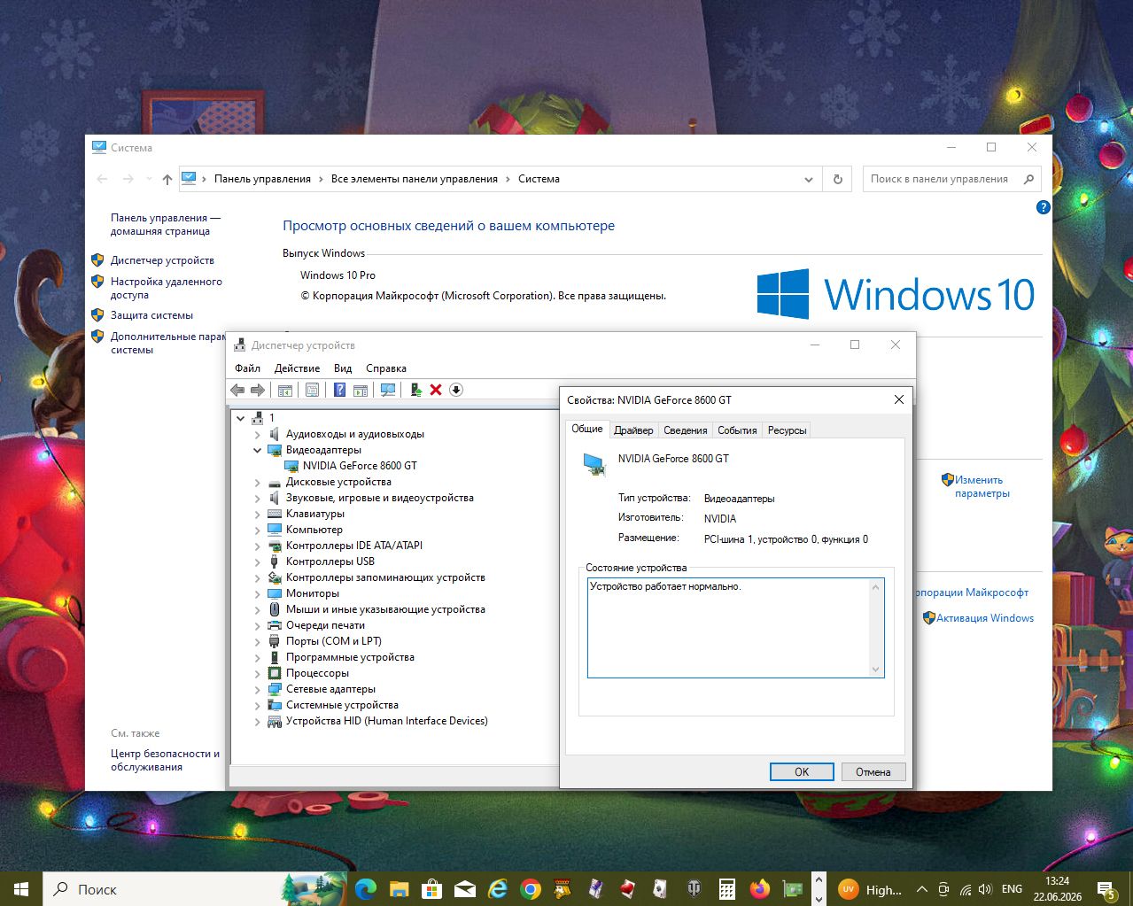Click the Изменить параметры link
1133x906 pixels.
tap(982, 486)
